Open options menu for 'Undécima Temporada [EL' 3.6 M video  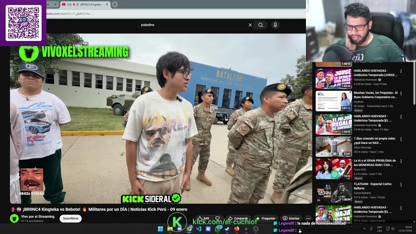point(401,117)
